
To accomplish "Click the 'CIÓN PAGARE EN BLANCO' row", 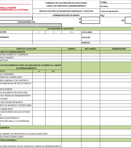I will click(16, 102).
